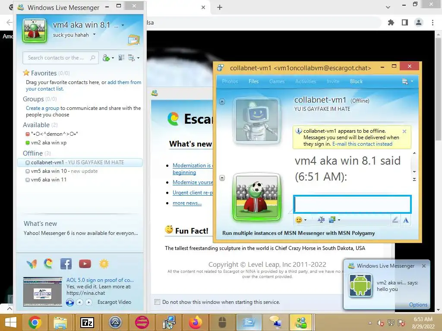Collapse the Offline contacts group
Screen dimensions: 442x331
tap(33, 153)
